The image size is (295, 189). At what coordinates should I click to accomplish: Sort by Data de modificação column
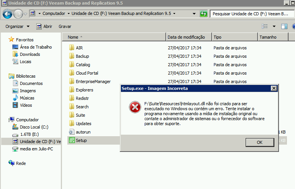(x=189, y=37)
